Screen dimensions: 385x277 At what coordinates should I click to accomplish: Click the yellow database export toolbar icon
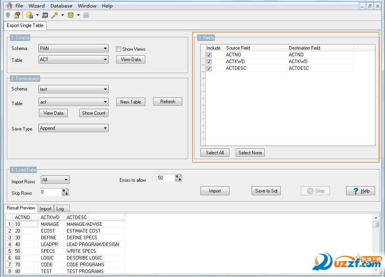30,15
